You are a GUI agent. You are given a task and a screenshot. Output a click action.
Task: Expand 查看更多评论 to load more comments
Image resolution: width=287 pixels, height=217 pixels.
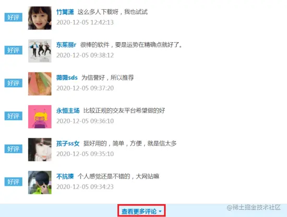tap(141, 211)
